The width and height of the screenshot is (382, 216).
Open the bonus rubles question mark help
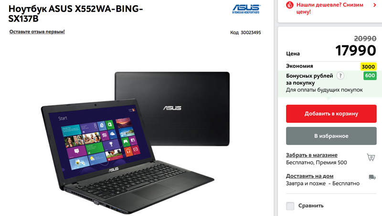pos(340,76)
